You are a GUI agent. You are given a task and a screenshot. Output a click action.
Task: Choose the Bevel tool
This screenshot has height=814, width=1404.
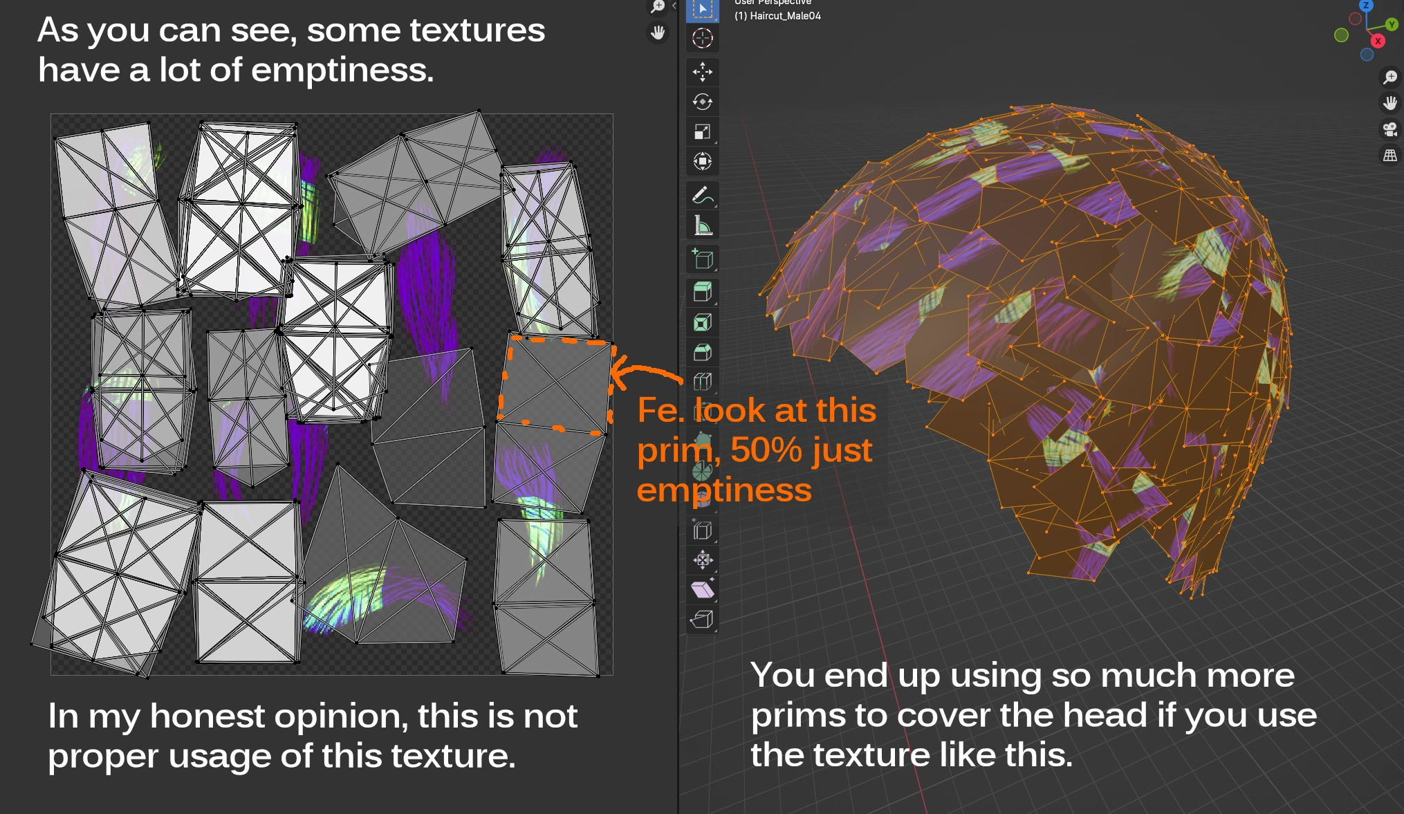tap(702, 353)
